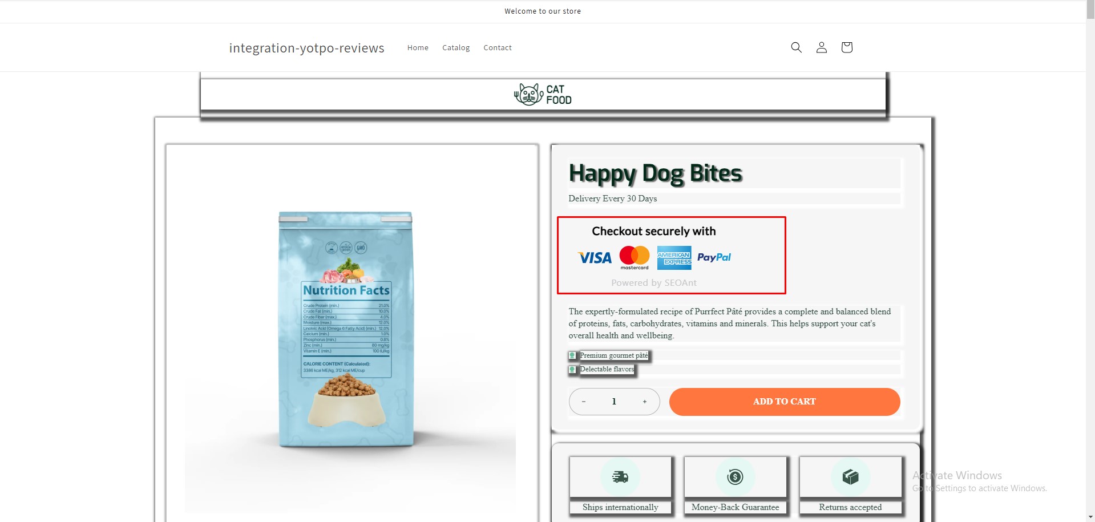Click the account login person icon
The height and width of the screenshot is (522, 1095).
821,47
